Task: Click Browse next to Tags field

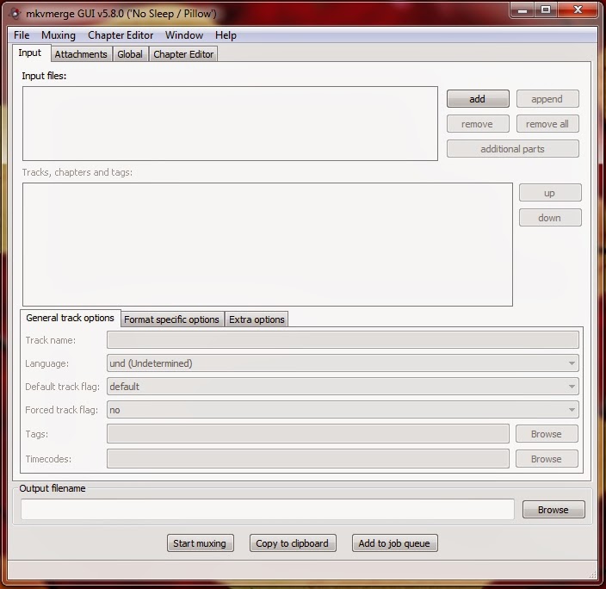Action: [547, 434]
